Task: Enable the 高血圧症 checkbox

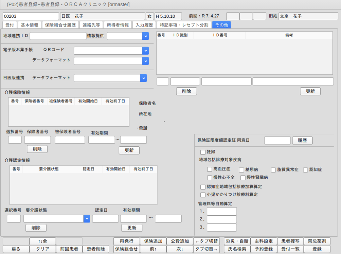Action: tap(210, 169)
